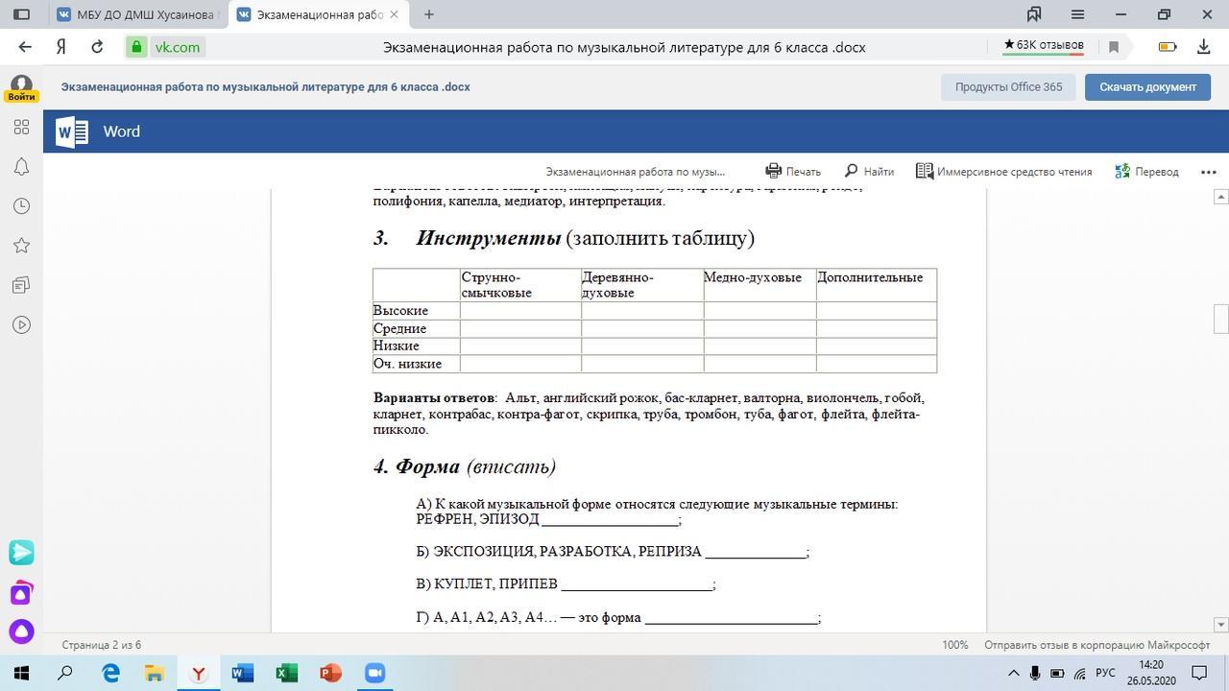
Task: Open PowerPoint from the taskbar
Action: [330, 673]
